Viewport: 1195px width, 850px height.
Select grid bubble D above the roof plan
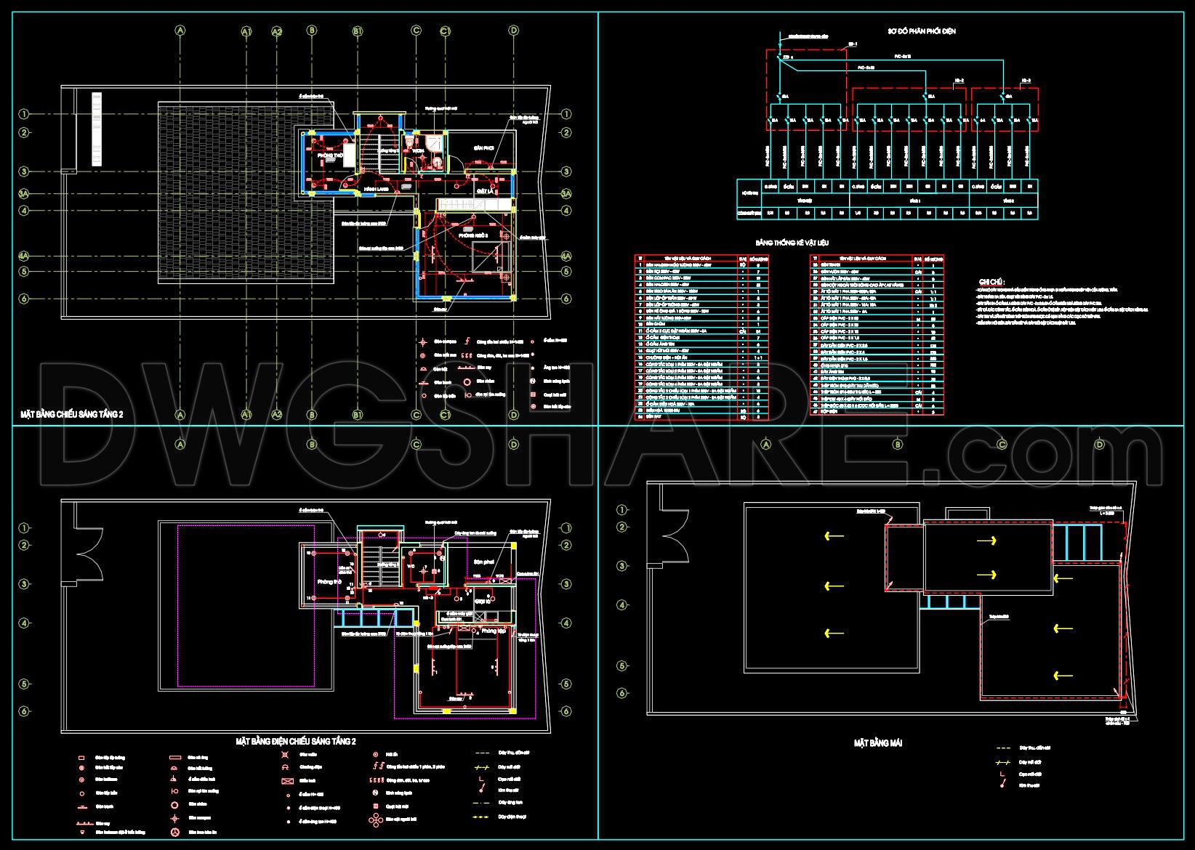click(1100, 445)
